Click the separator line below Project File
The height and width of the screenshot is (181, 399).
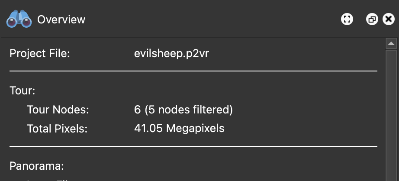193,71
